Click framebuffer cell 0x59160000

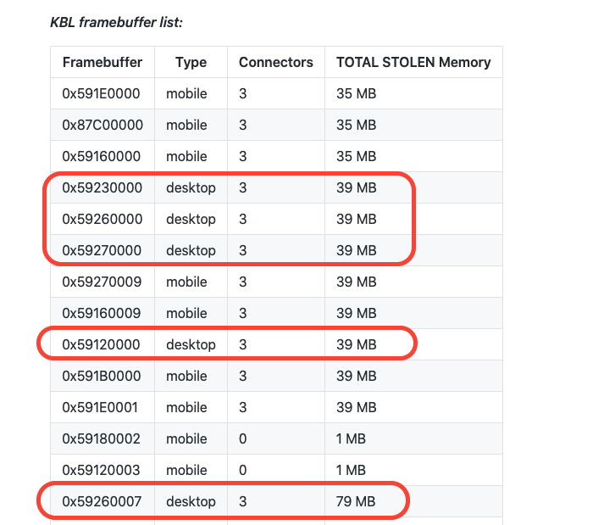click(x=101, y=156)
